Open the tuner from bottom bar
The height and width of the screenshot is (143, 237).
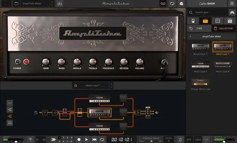coord(30,140)
